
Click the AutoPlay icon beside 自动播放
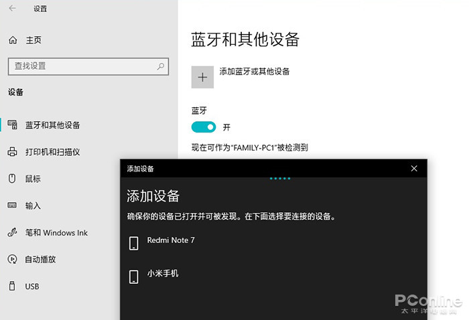click(x=12, y=259)
